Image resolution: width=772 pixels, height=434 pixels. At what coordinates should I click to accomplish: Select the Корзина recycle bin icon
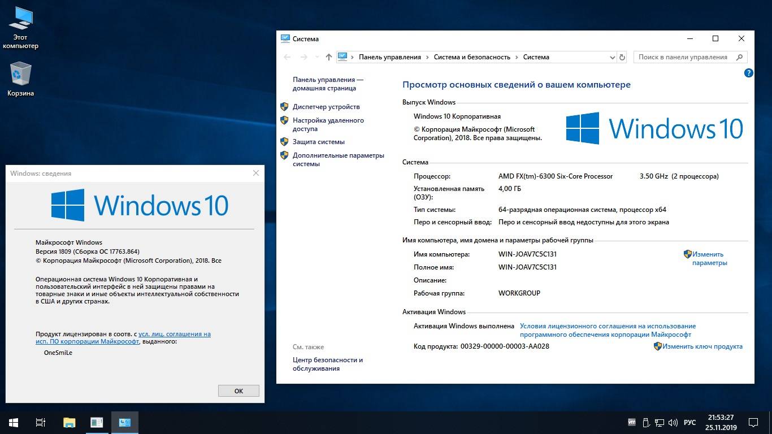coord(21,79)
